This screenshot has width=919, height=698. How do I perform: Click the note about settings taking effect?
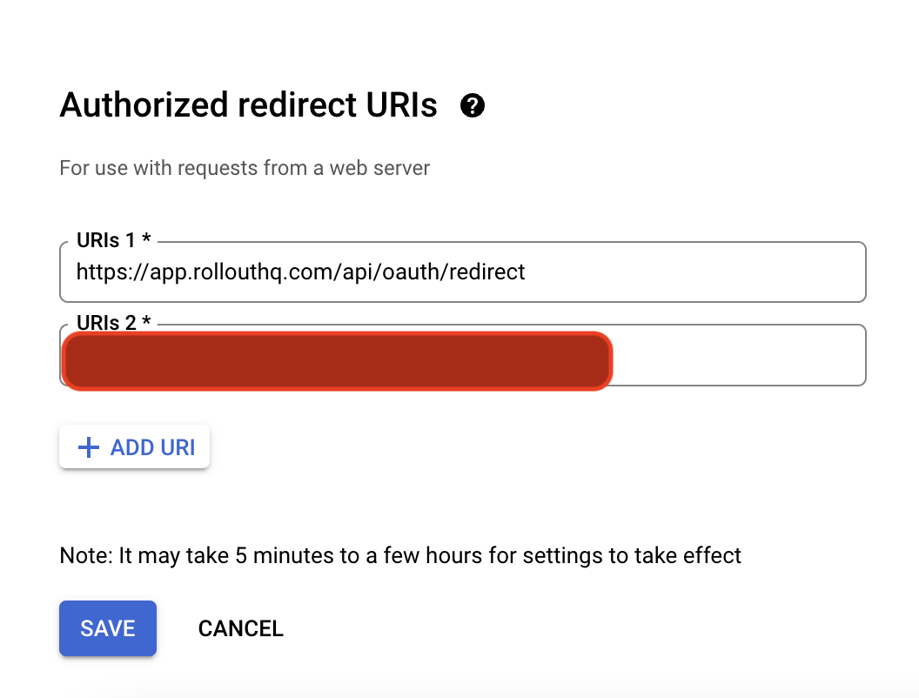400,555
